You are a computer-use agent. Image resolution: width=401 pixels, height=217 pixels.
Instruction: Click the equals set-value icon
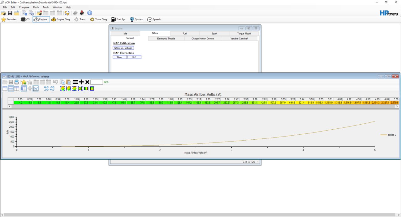[x=75, y=82]
